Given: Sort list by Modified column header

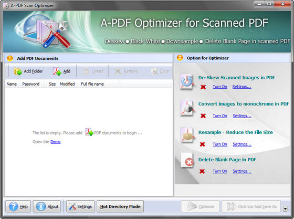Looking at the screenshot, I should click(x=67, y=84).
